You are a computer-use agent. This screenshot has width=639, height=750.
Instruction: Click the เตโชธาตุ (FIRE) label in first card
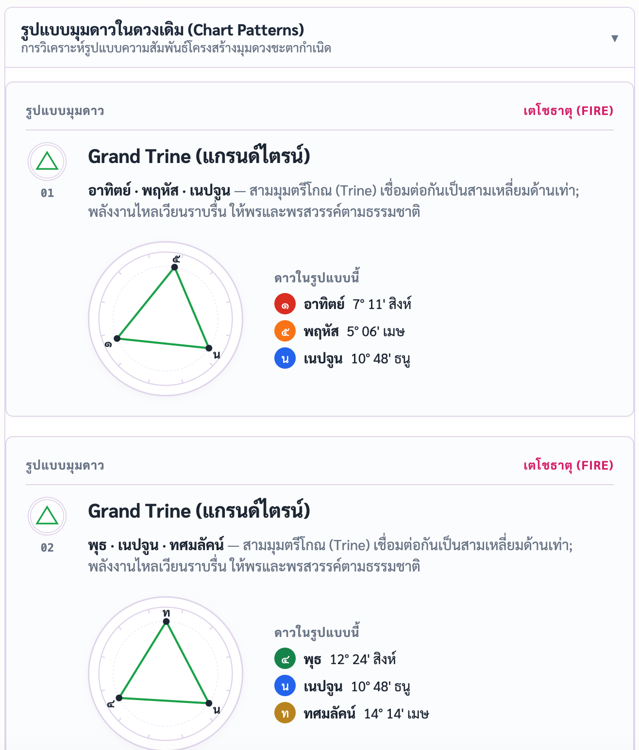pyautogui.click(x=568, y=111)
